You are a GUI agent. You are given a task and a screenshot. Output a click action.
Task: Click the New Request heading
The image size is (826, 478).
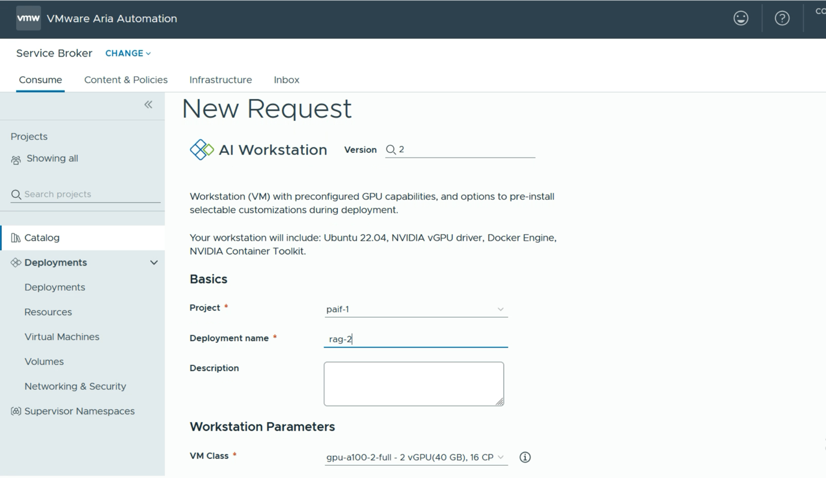coord(267,109)
